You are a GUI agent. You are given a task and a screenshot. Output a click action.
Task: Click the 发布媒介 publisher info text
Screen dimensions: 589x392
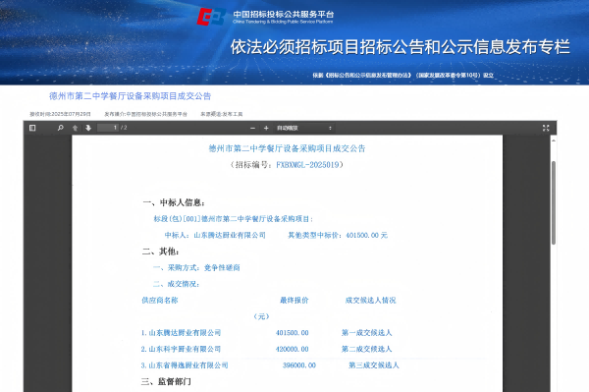click(x=145, y=114)
